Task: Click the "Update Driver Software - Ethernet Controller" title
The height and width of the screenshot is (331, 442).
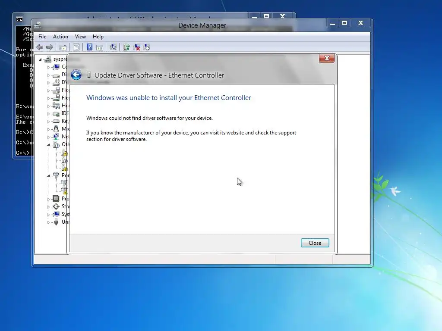Action: 159,75
